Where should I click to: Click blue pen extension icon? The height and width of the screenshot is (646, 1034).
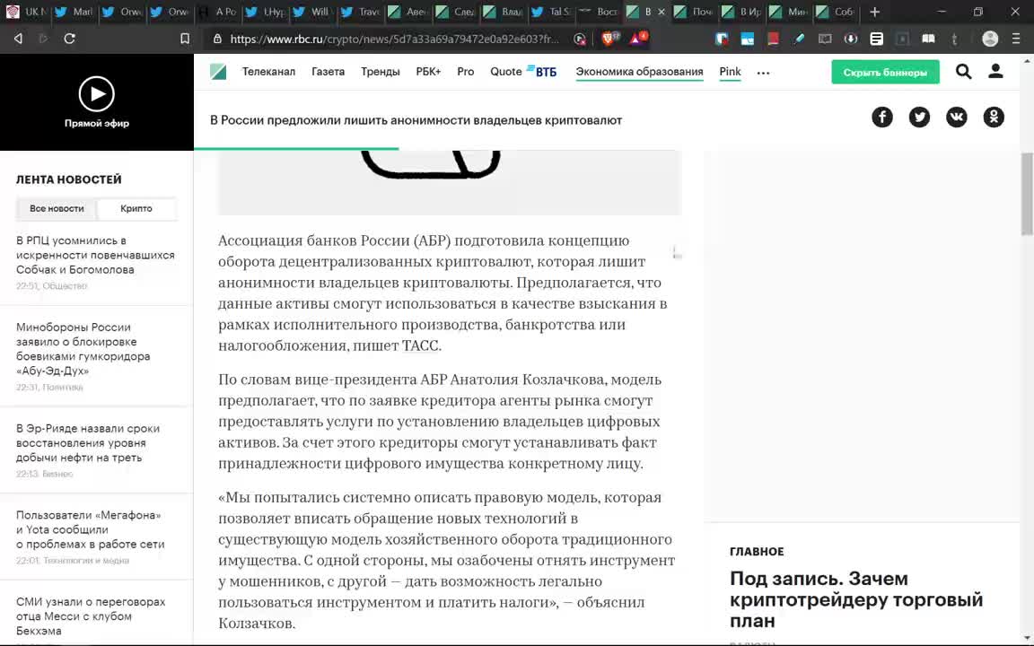click(799, 39)
